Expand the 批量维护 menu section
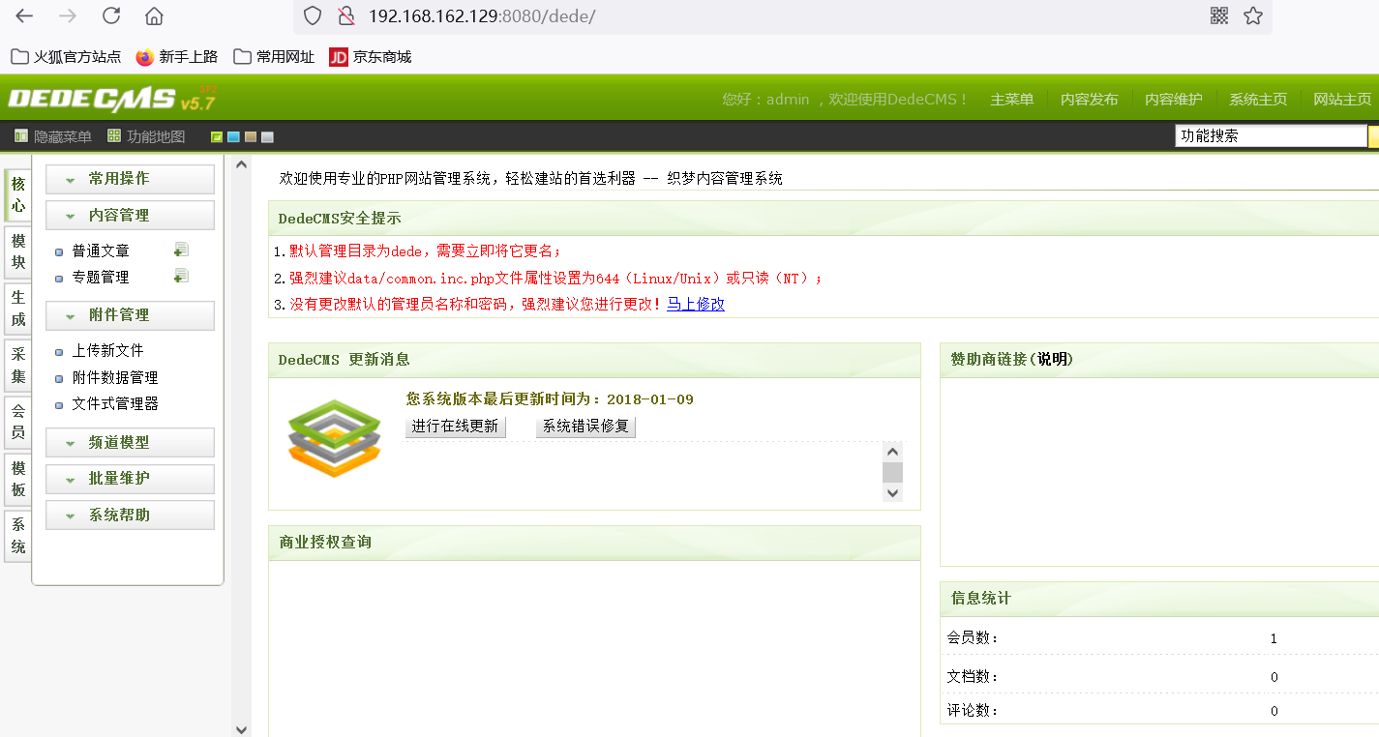Image resolution: width=1379 pixels, height=737 pixels. [130, 479]
